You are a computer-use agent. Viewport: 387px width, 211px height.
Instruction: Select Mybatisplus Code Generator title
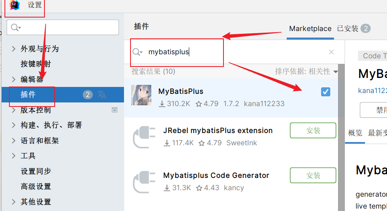216,175
